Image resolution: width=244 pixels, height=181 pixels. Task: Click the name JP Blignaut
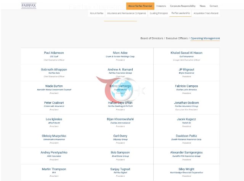186,69
